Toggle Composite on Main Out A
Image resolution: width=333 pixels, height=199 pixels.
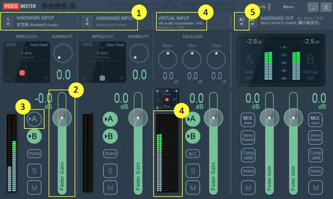(247, 155)
